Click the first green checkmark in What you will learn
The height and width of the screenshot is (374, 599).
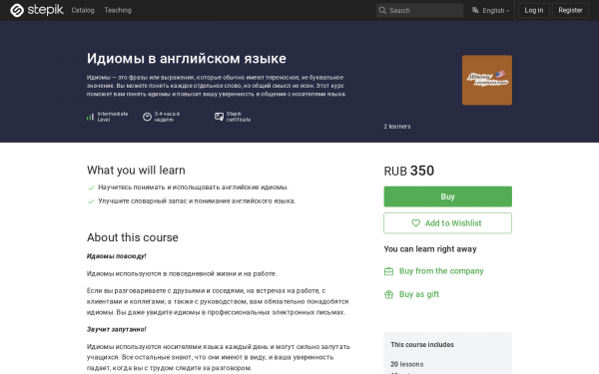point(91,187)
